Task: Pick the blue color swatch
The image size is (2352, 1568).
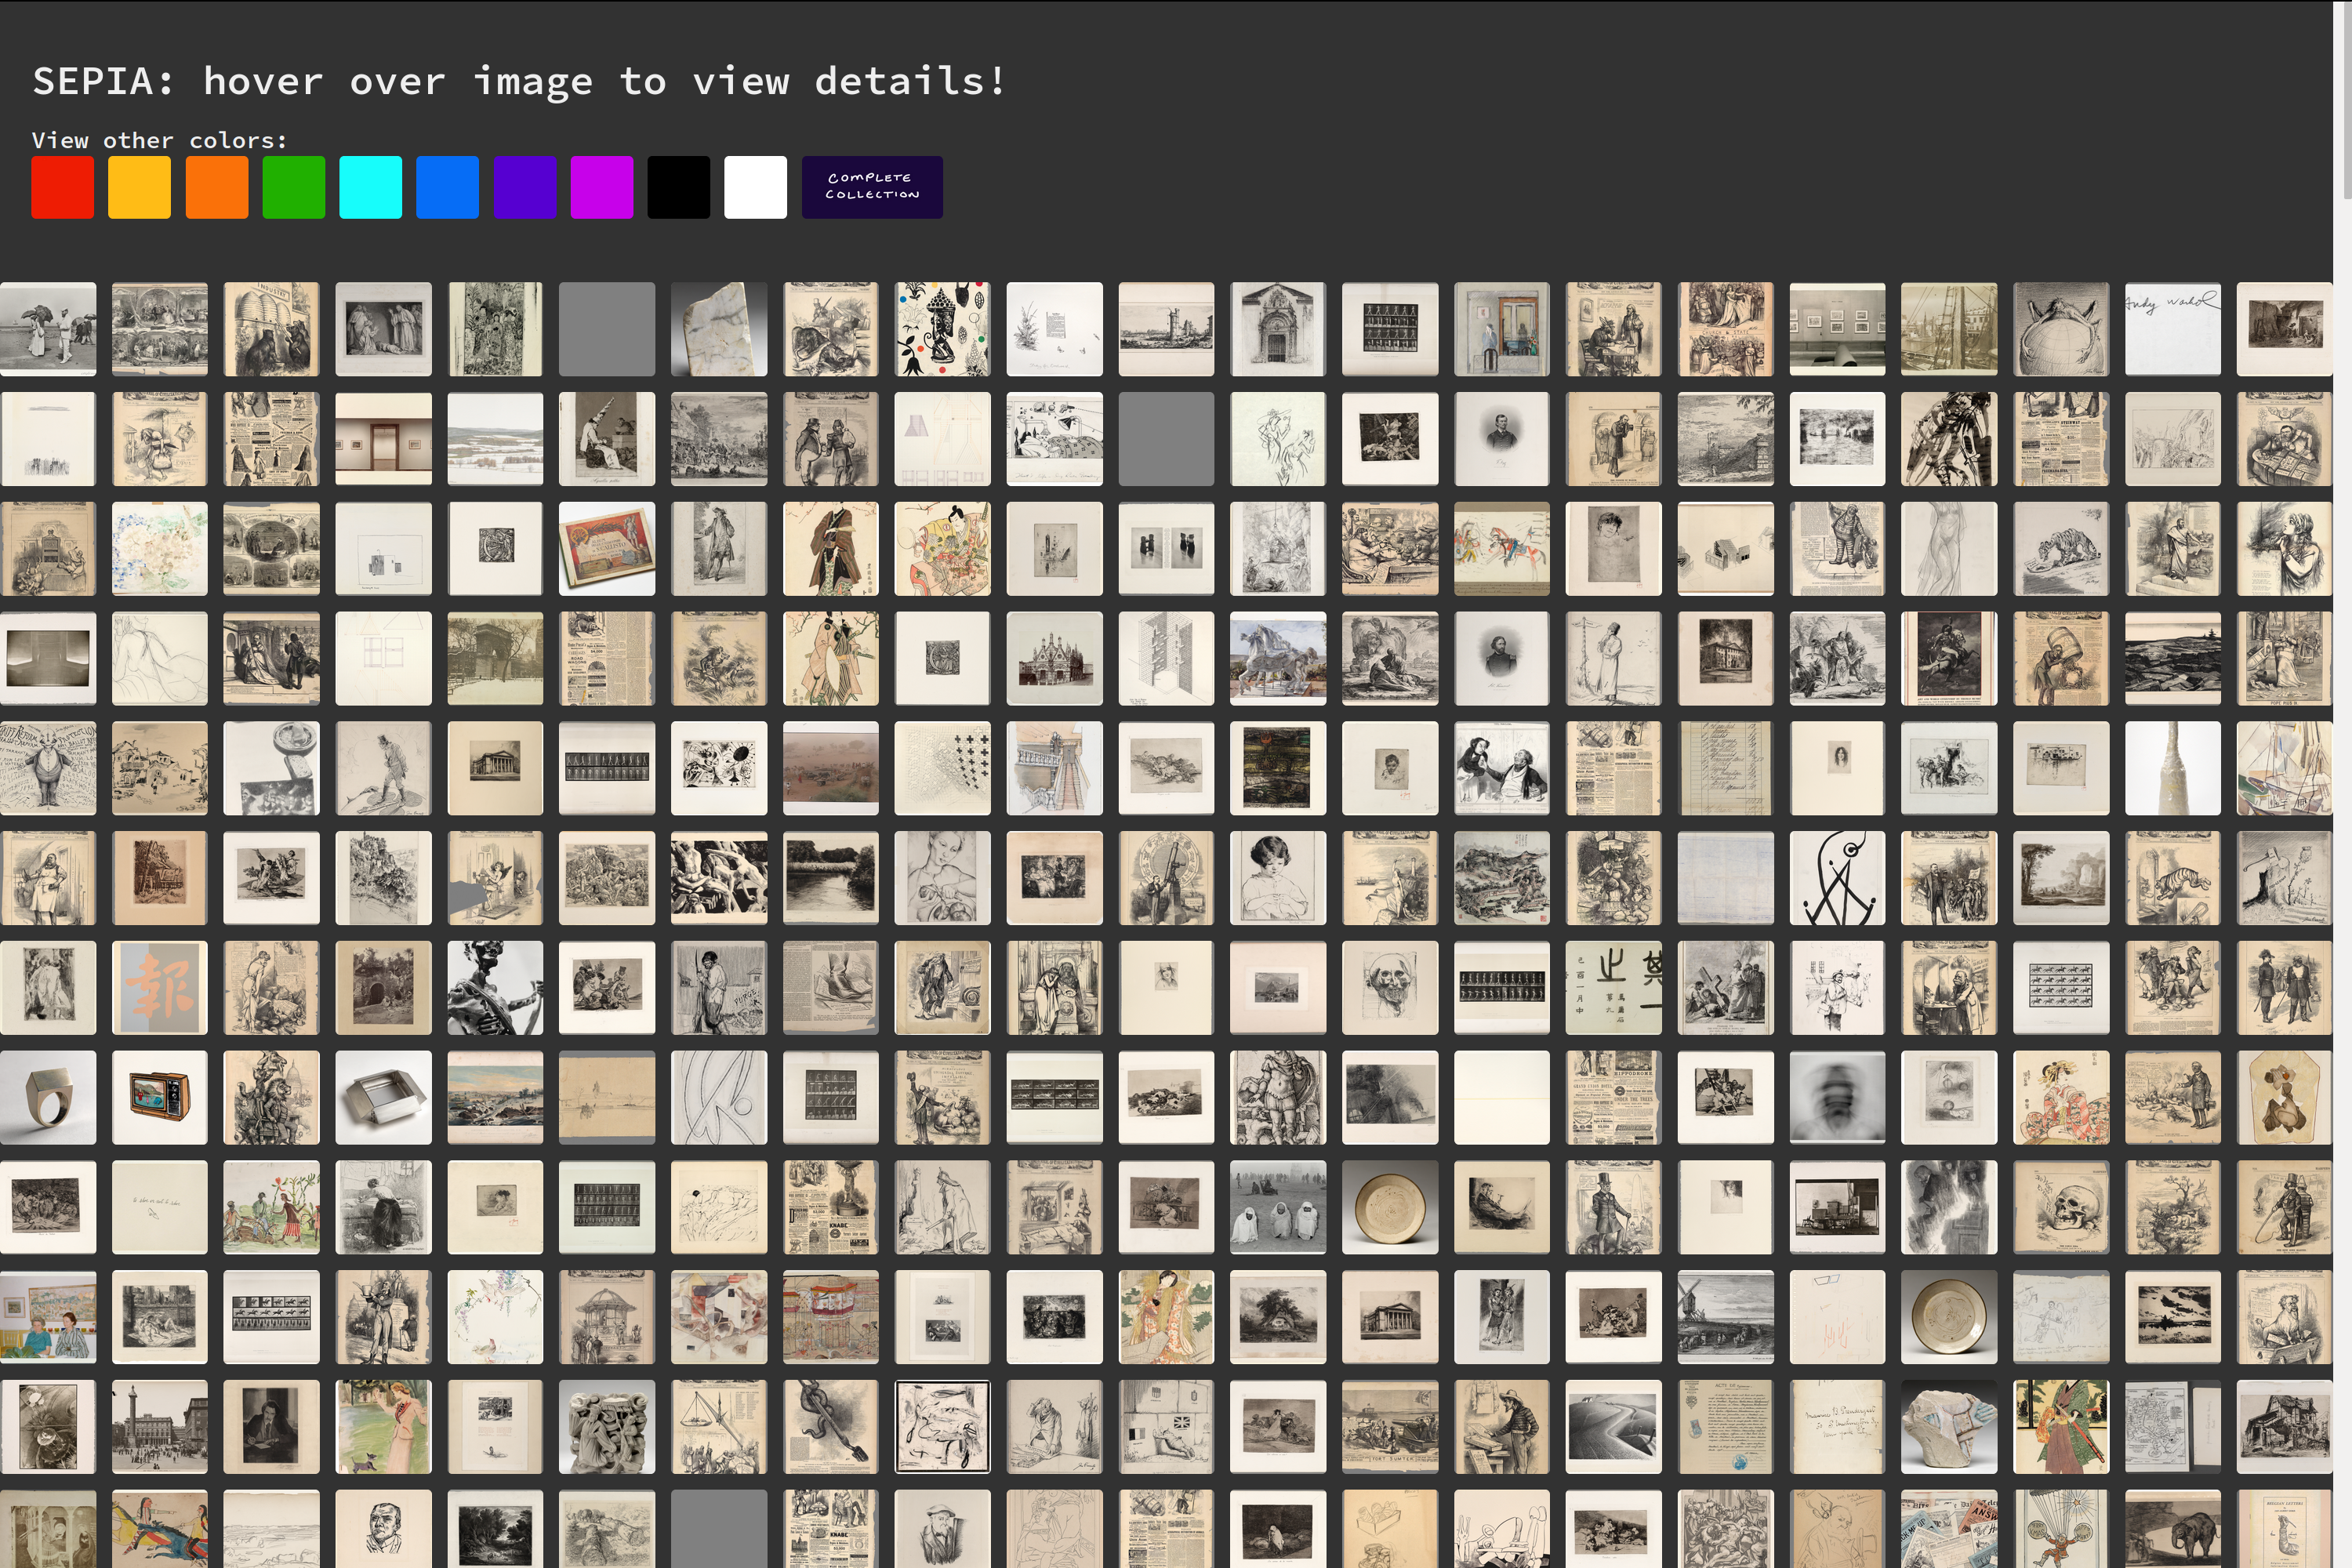Action: coord(447,187)
